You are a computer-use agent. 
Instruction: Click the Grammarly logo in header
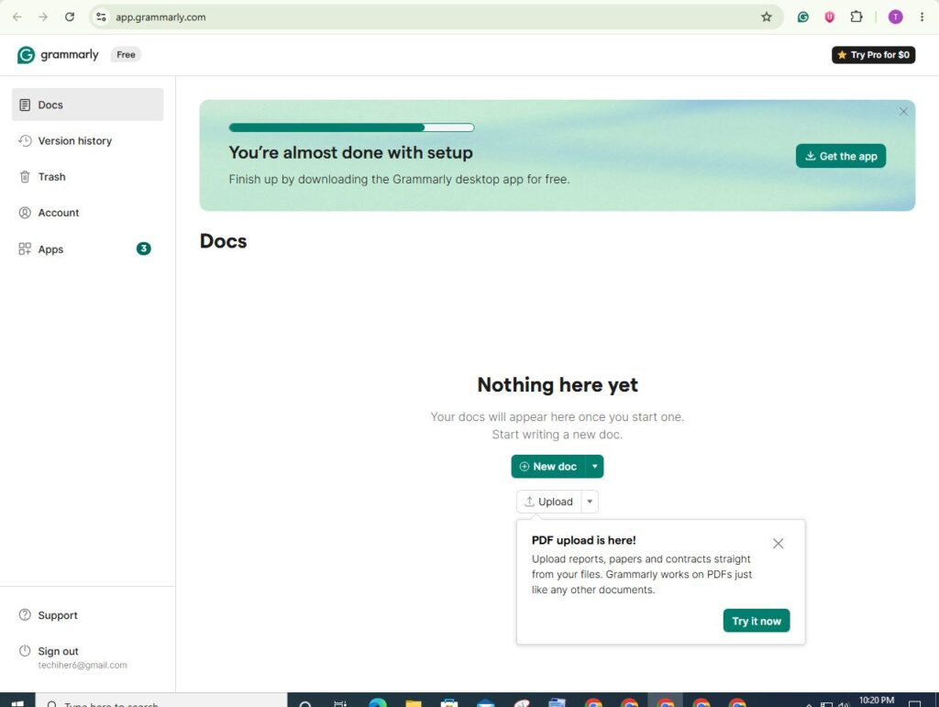[x=58, y=54]
